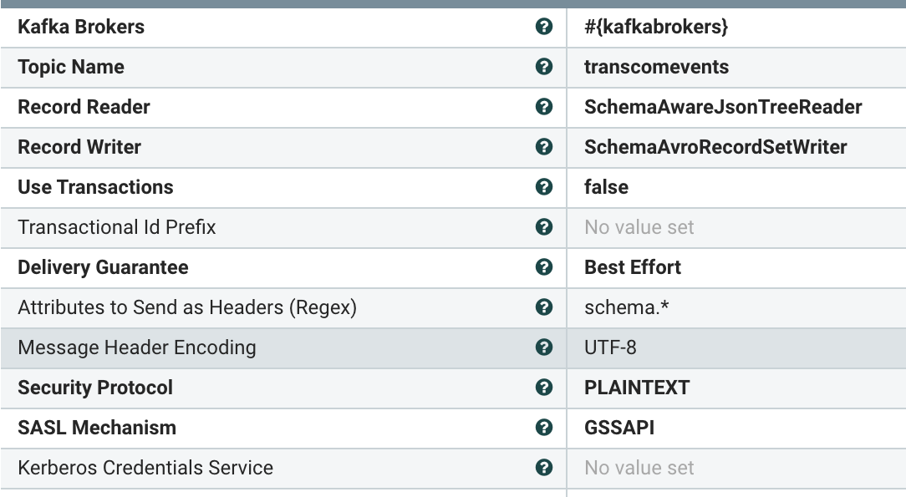Click the transcomevents topic name value

click(x=656, y=67)
